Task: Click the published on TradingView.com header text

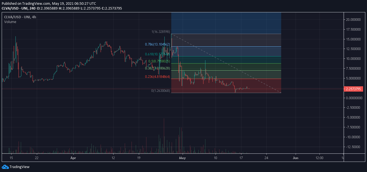Action: coord(49,3)
